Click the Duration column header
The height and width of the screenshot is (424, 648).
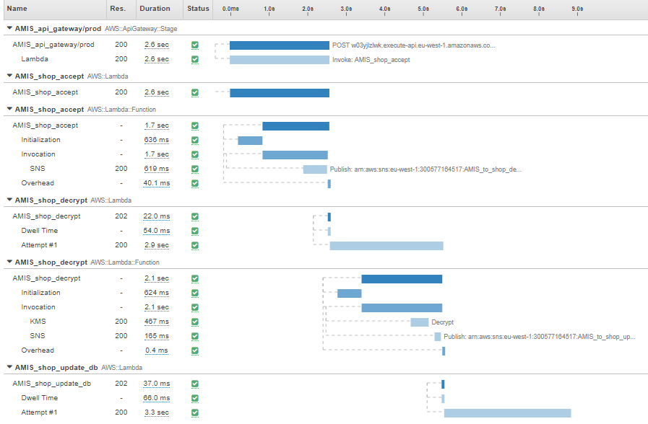pyautogui.click(x=154, y=9)
